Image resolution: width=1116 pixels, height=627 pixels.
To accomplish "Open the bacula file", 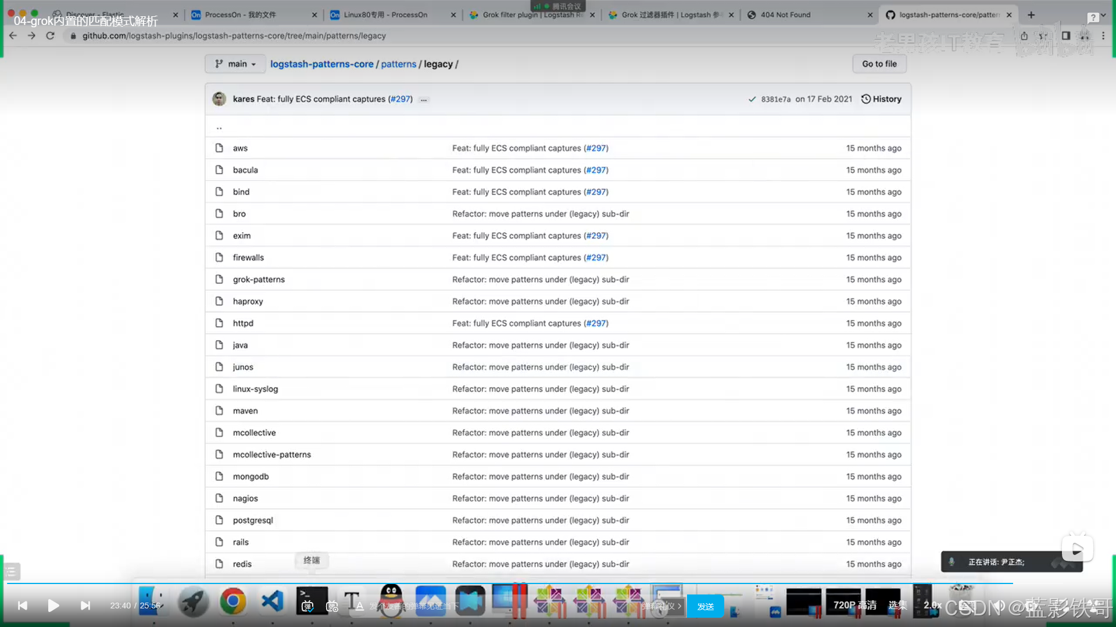I will click(x=245, y=170).
